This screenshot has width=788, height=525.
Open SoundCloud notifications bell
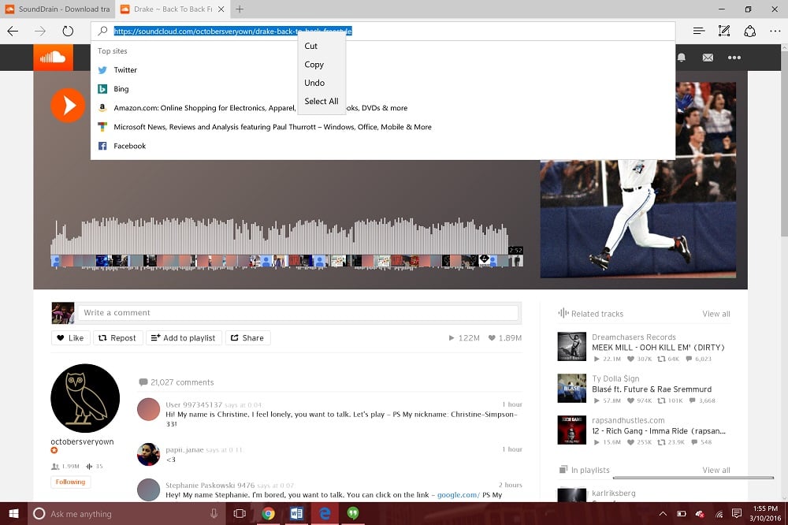pyautogui.click(x=682, y=58)
